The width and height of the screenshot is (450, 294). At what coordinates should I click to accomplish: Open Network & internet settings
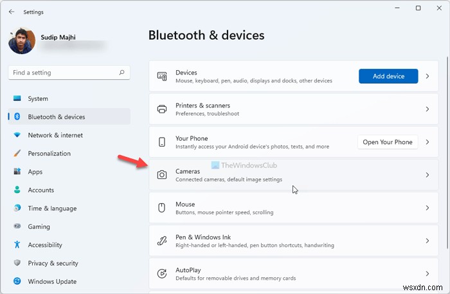click(69, 135)
